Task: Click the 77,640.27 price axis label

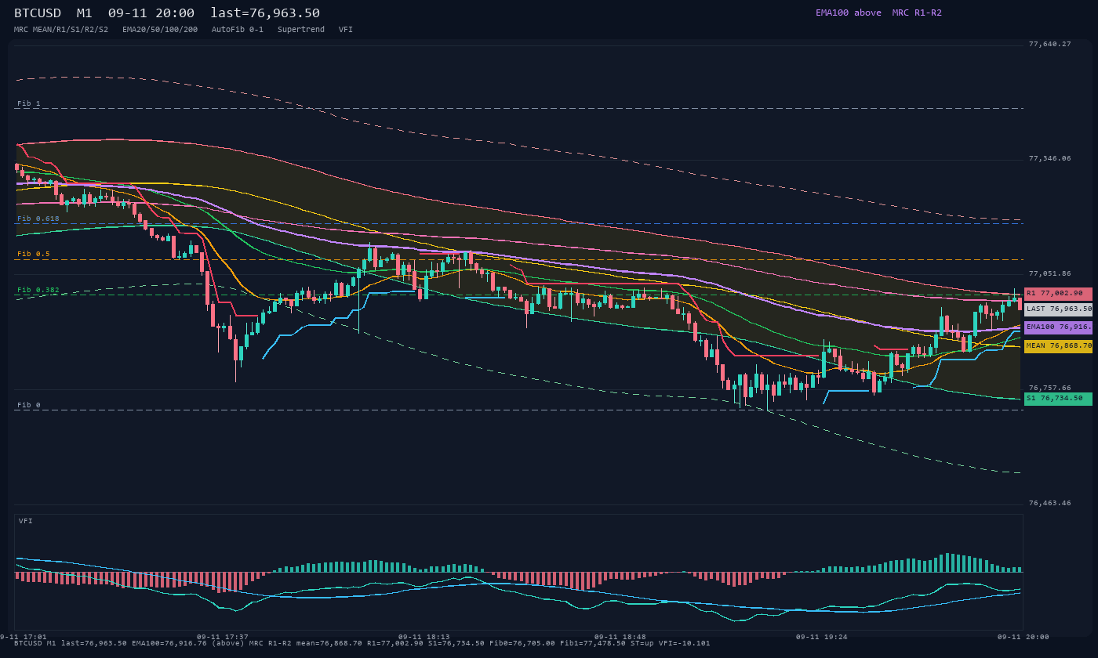Action: click(x=1049, y=44)
